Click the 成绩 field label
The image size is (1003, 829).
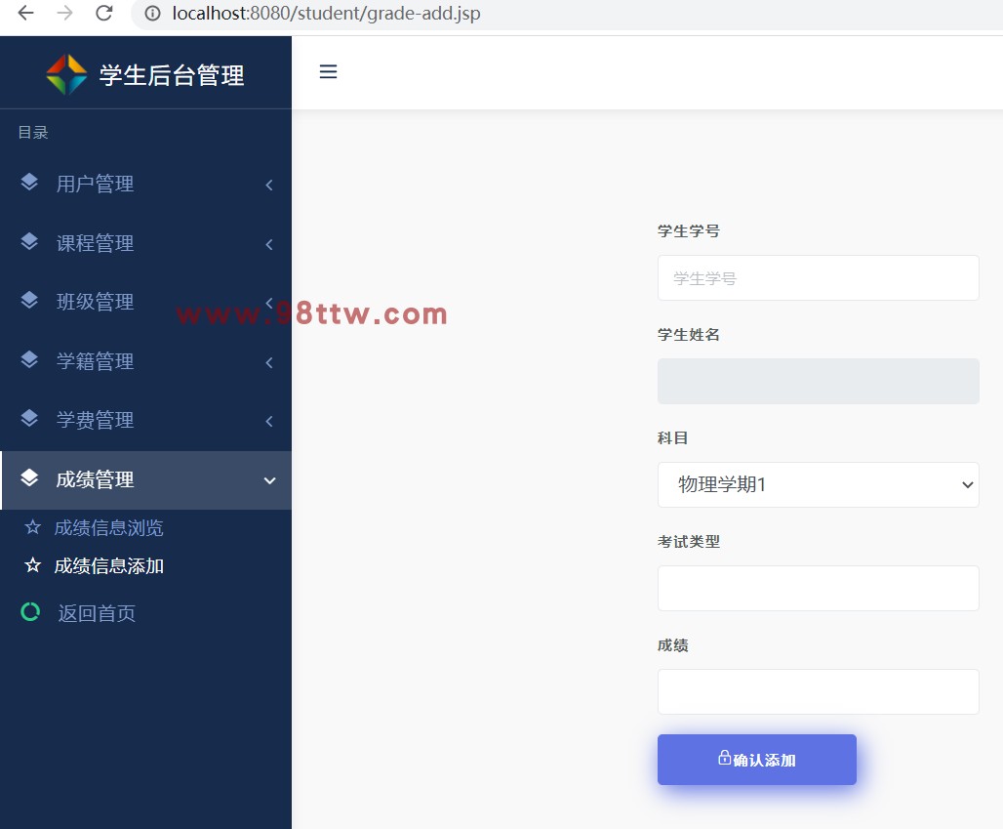(x=673, y=645)
